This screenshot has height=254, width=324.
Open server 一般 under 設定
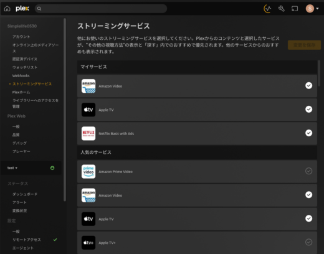(16, 232)
